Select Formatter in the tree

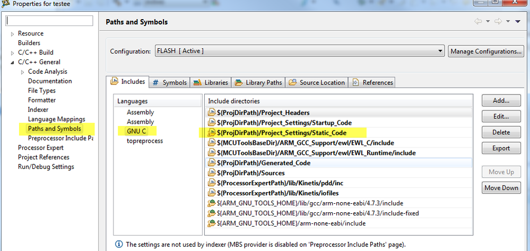coord(42,100)
